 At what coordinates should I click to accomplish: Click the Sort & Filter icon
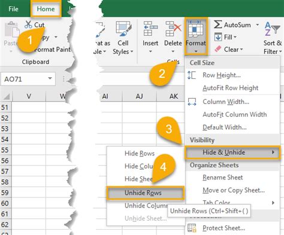pos(272,29)
